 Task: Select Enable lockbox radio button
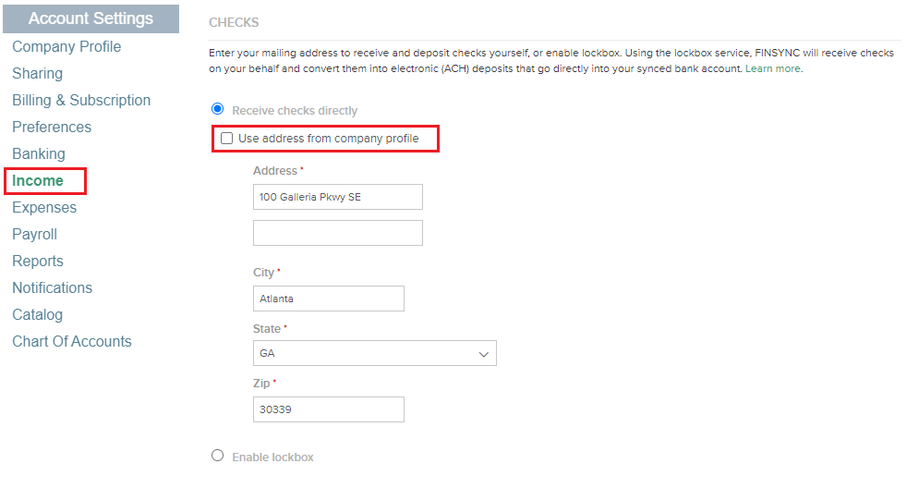pyautogui.click(x=217, y=456)
